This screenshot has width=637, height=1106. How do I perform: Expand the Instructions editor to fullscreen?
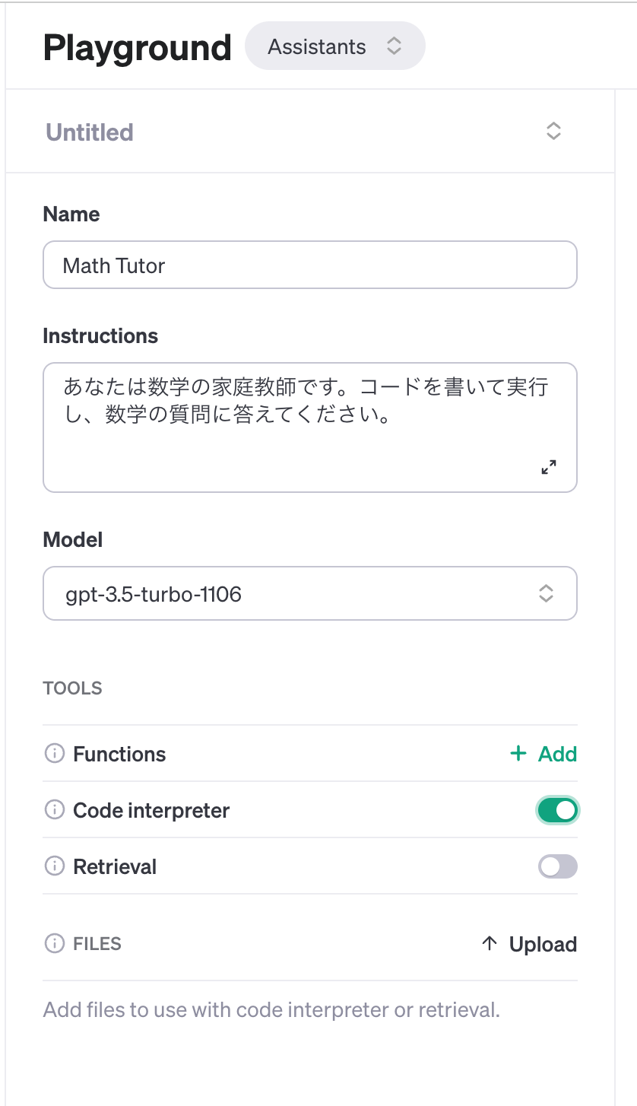[548, 467]
